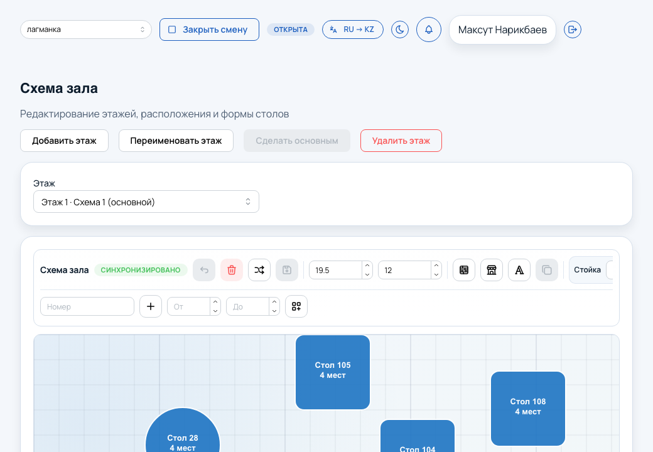Click the text label 'A' icon
The width and height of the screenshot is (653, 452).
click(x=519, y=270)
